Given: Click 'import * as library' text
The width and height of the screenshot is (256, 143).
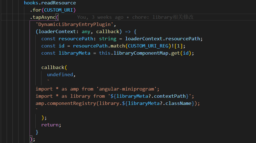Looking at the screenshot, I should (x=63, y=96).
